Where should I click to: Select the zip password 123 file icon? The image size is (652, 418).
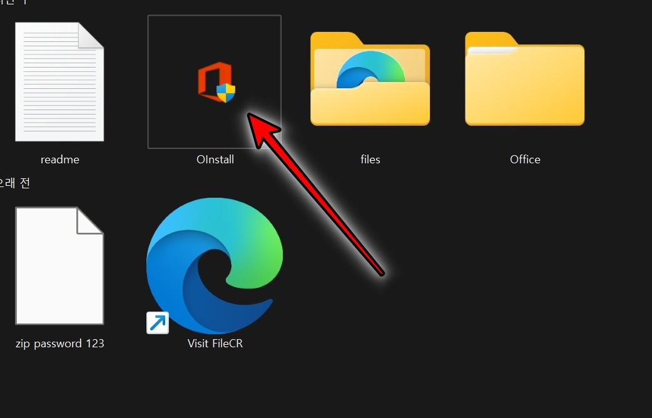click(x=59, y=266)
